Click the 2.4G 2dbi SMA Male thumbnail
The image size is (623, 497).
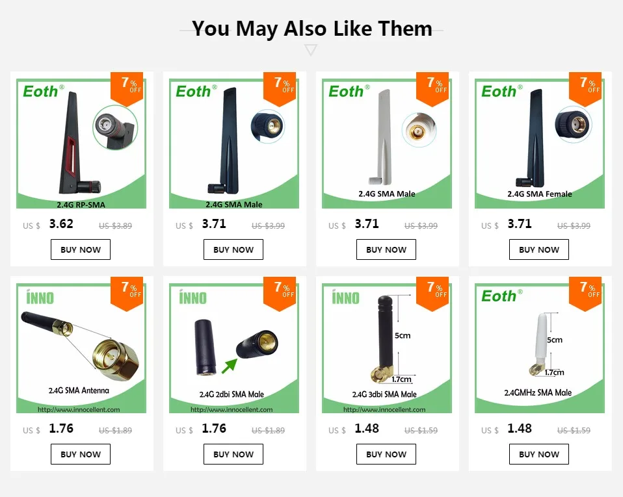[x=234, y=348]
